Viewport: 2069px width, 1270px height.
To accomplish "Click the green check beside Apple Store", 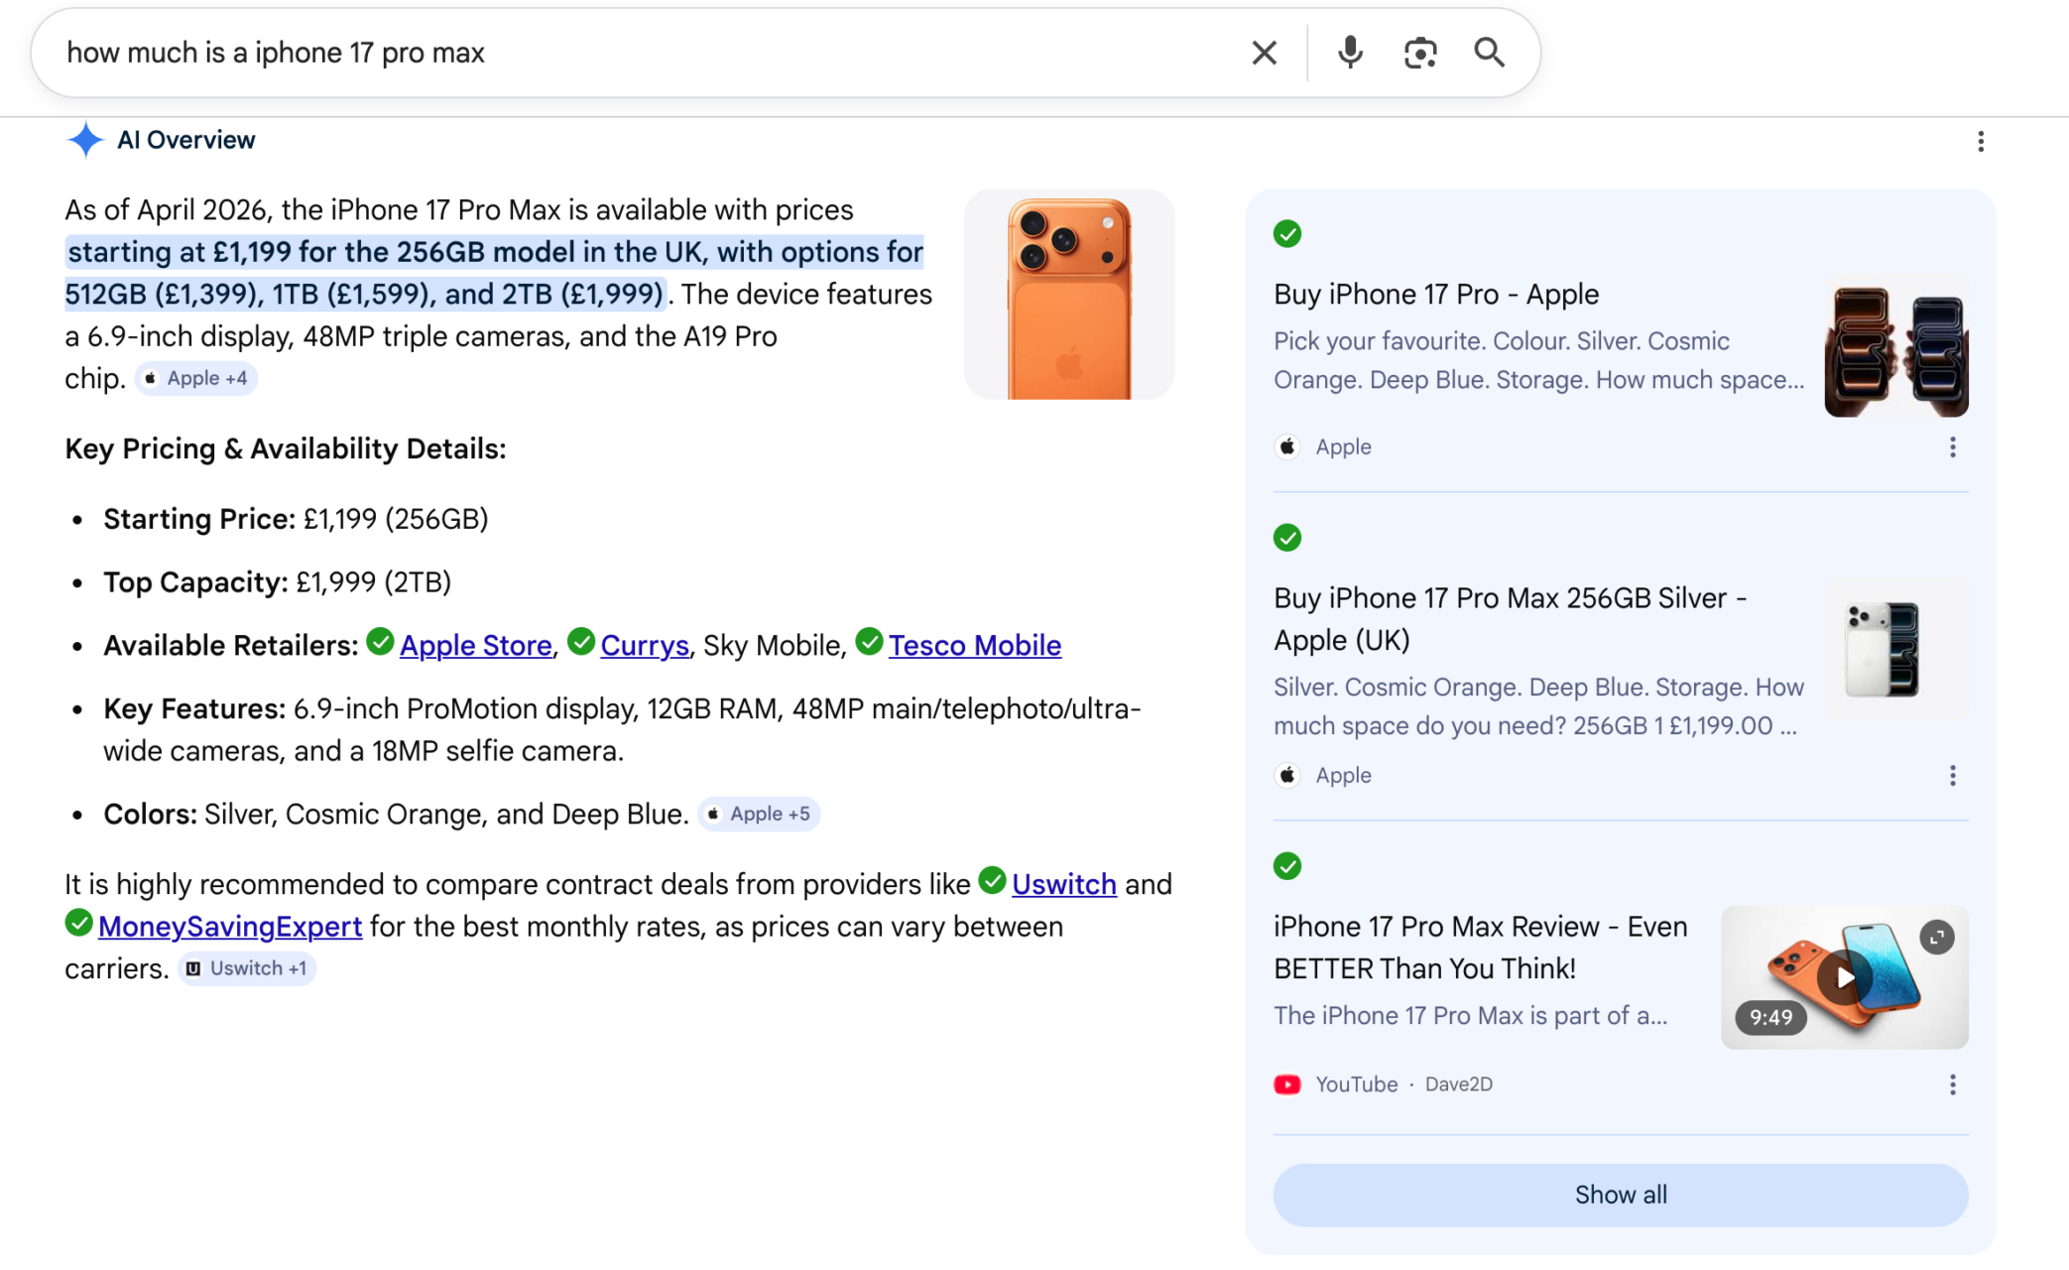I will point(380,642).
